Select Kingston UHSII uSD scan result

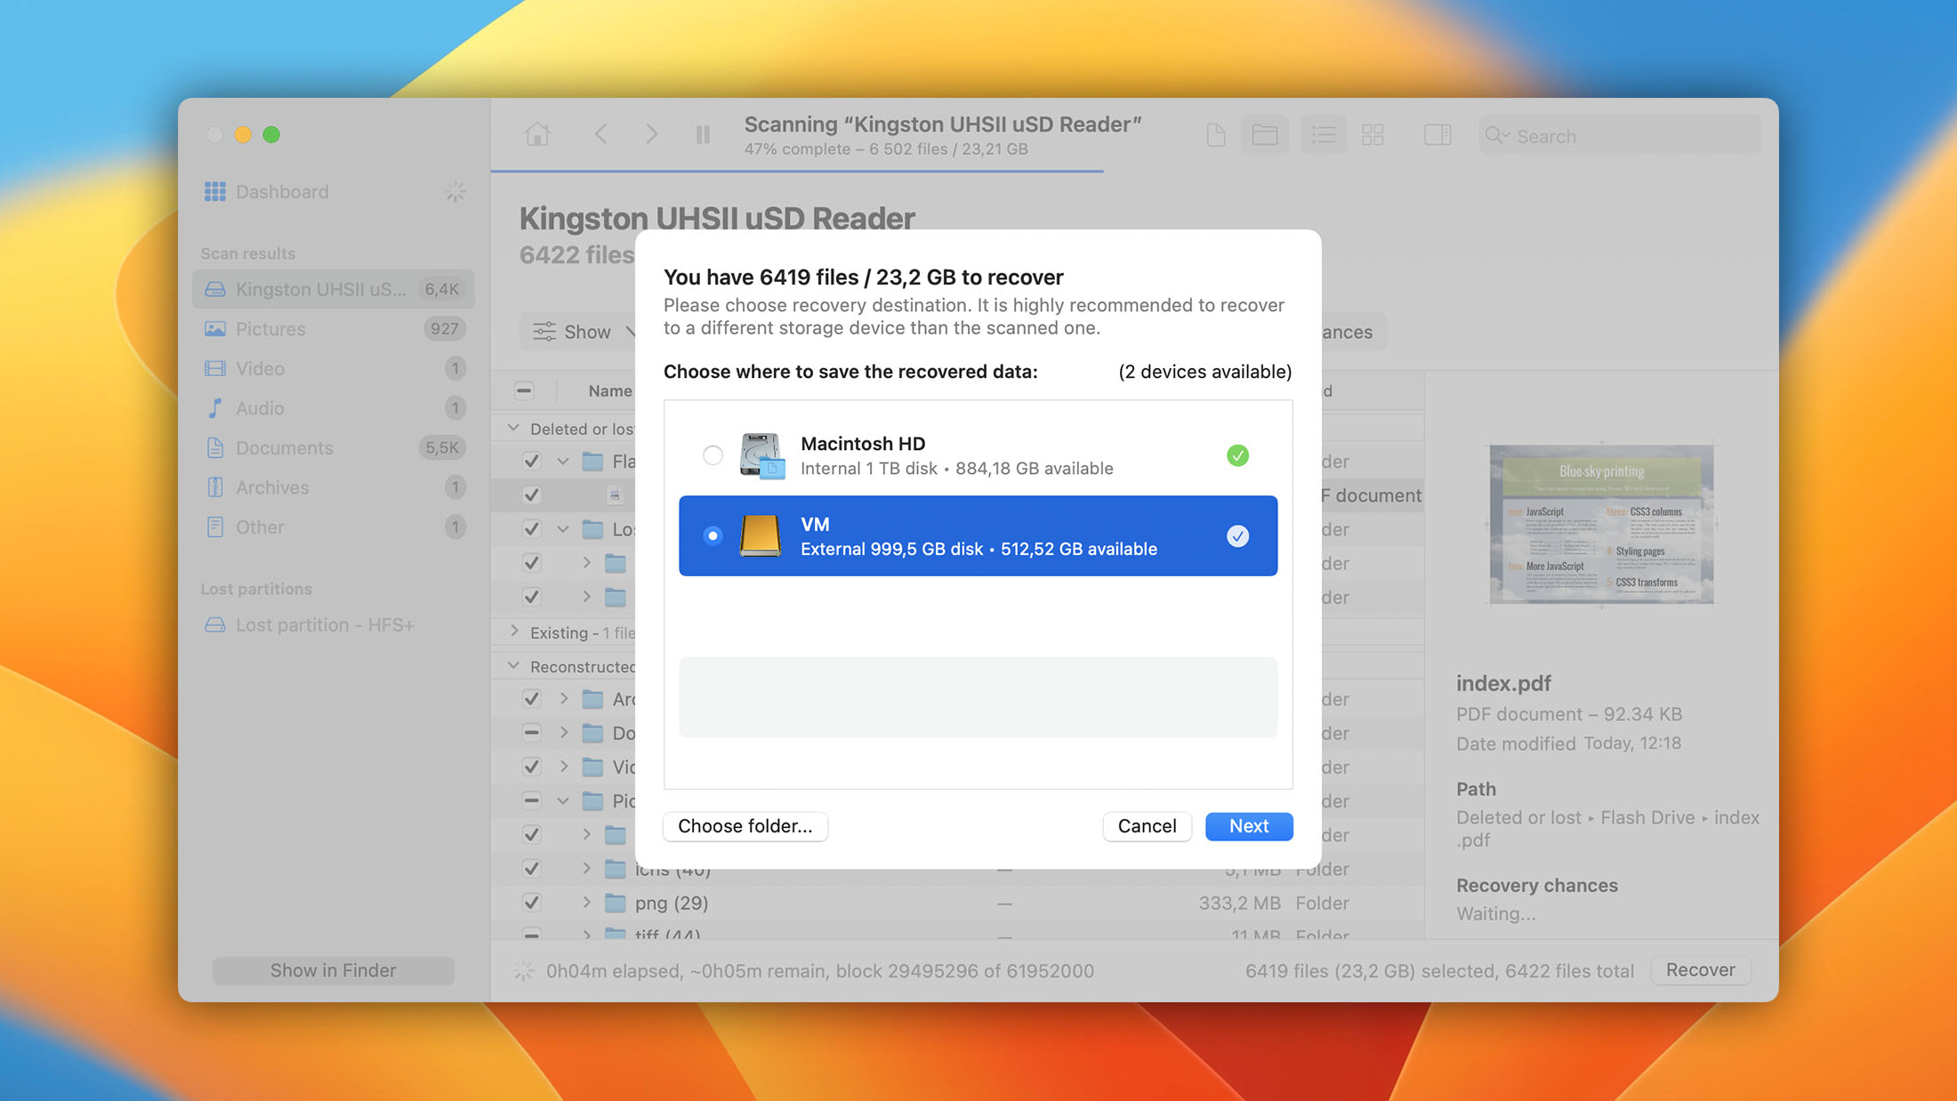tap(334, 289)
